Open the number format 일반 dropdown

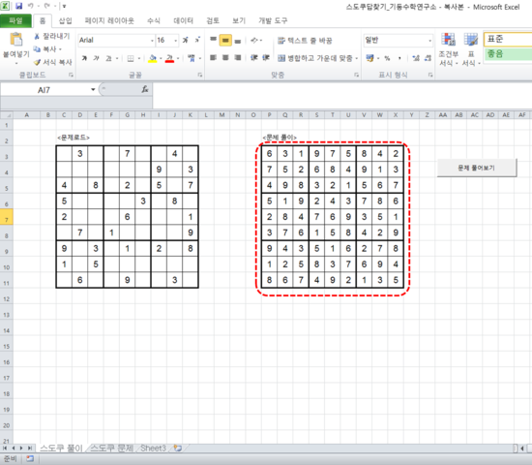pos(429,41)
